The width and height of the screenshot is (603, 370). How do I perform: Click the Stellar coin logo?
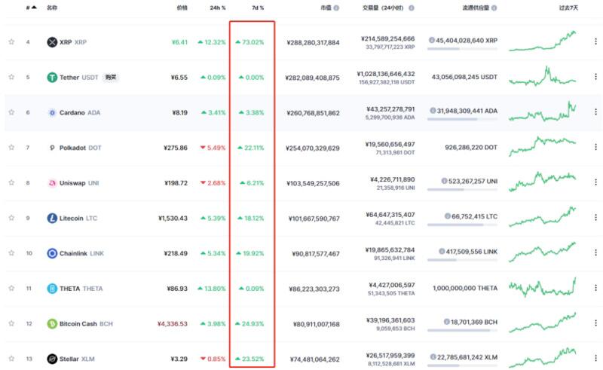click(52, 359)
